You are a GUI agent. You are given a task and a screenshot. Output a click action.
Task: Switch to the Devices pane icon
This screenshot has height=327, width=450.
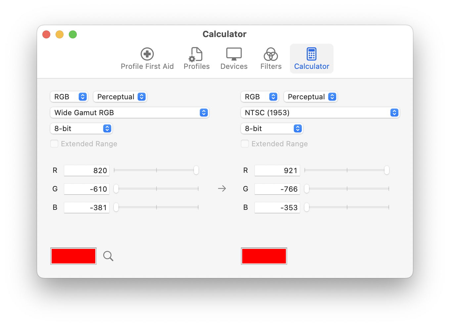click(234, 54)
